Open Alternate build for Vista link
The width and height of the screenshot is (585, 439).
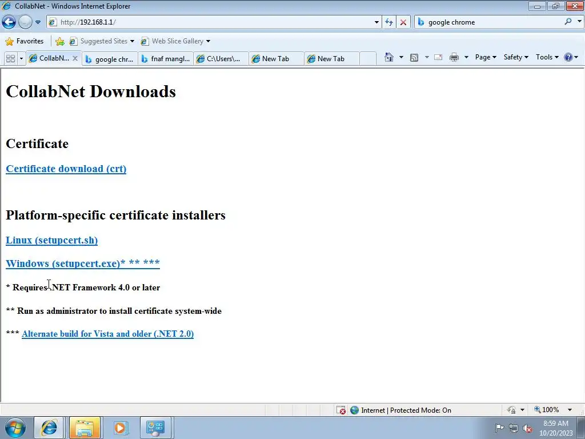click(107, 334)
